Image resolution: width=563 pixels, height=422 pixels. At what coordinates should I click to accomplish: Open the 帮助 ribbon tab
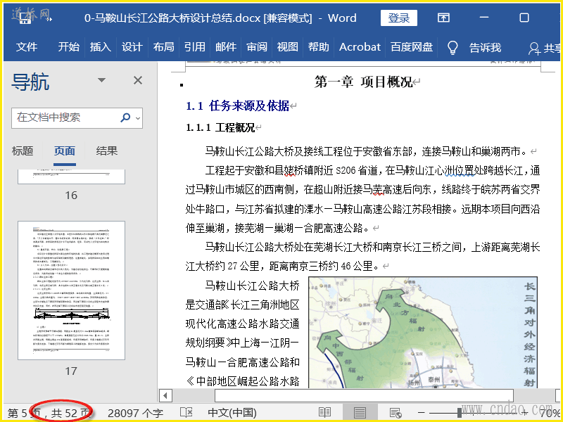tap(319, 47)
